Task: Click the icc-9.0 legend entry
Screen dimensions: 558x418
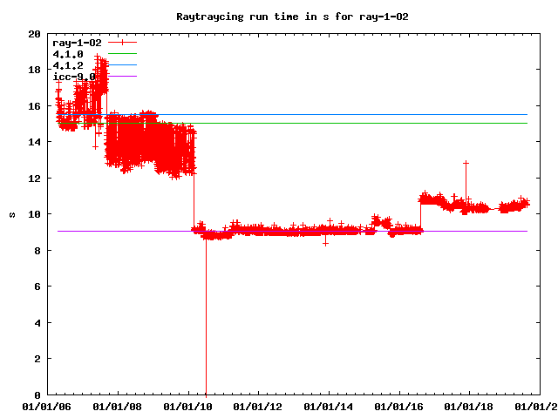Action: coord(74,77)
